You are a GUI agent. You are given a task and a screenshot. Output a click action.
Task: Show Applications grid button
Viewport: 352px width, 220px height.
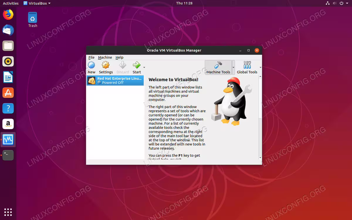pos(8,212)
